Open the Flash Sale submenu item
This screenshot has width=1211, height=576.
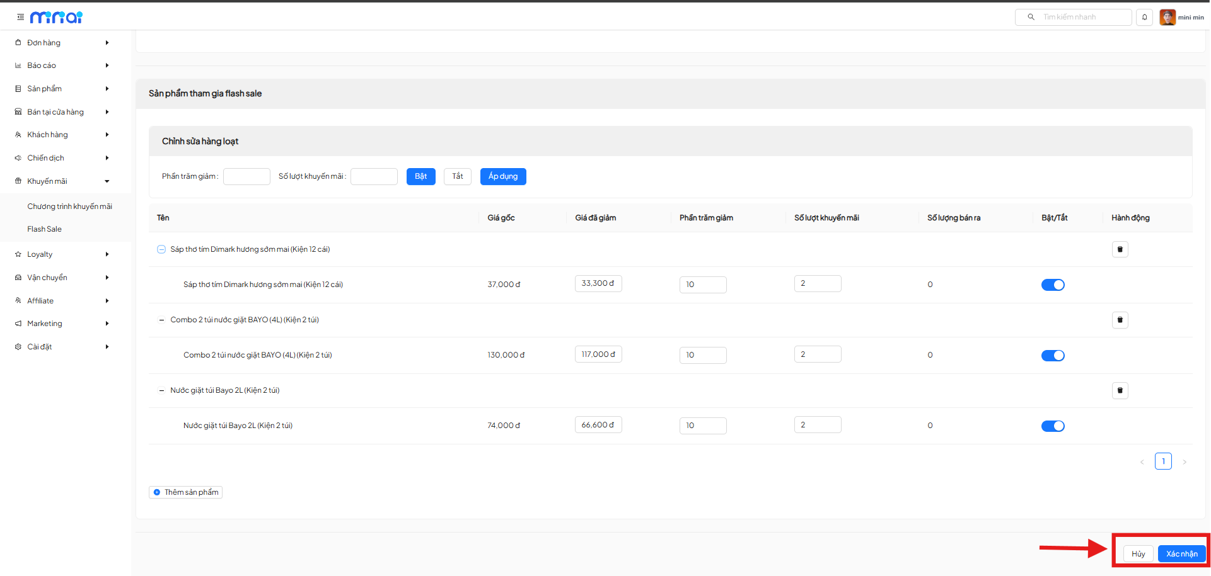click(x=45, y=229)
